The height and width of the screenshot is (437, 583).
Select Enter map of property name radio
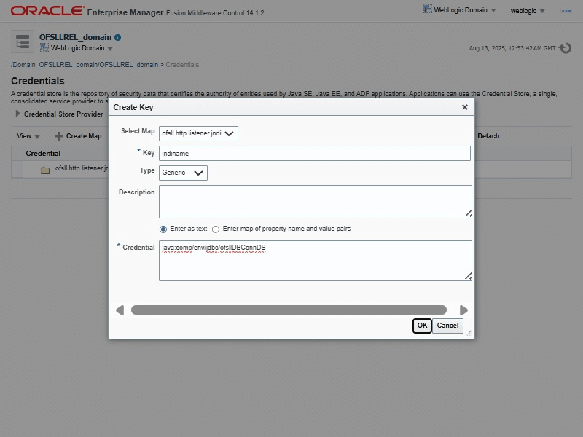pos(216,229)
